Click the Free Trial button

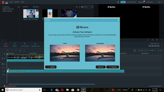tap(101, 67)
